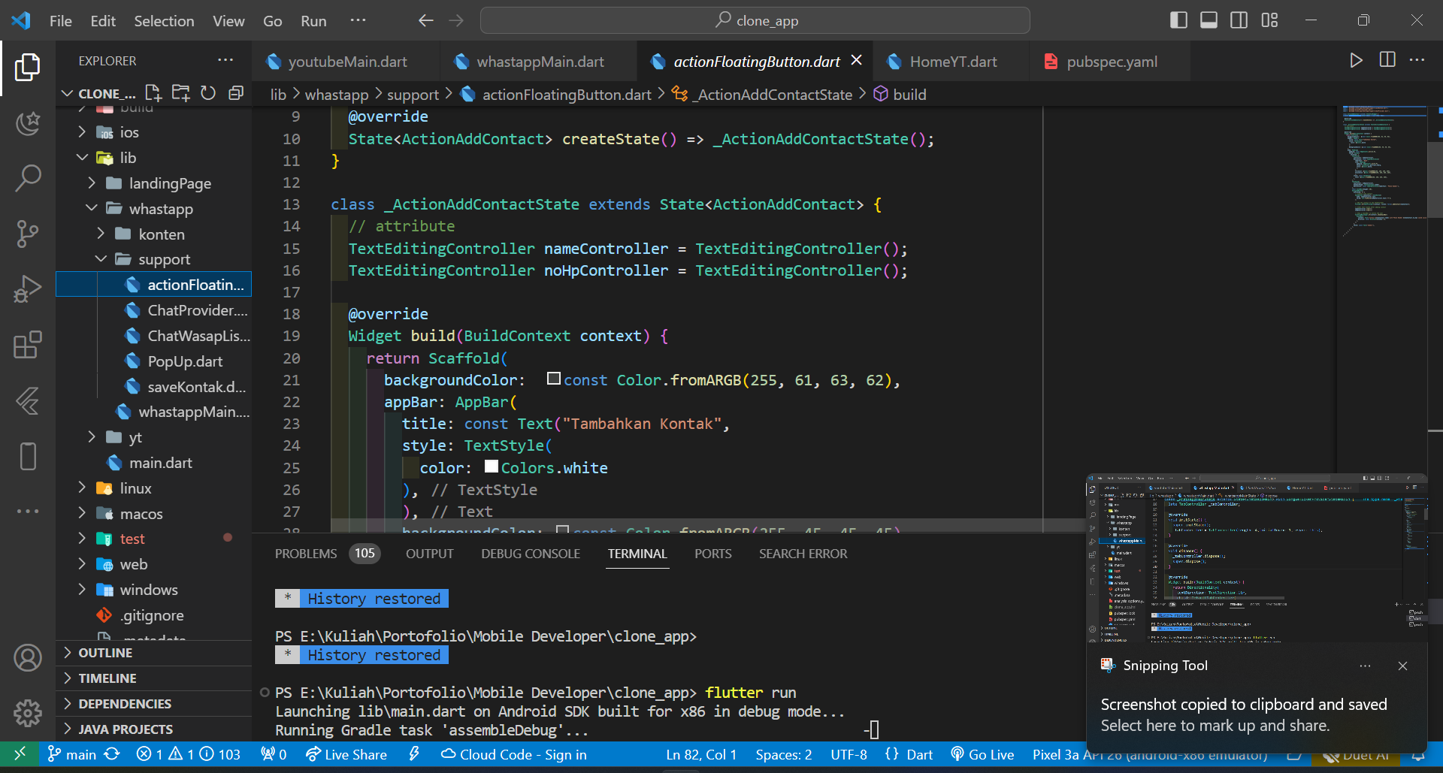
Task: Open Snipping Tool notification options
Action: click(x=1365, y=666)
